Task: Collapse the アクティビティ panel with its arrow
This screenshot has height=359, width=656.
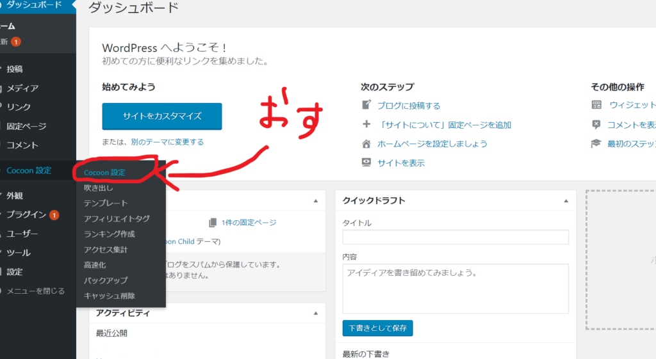Action: [316, 313]
